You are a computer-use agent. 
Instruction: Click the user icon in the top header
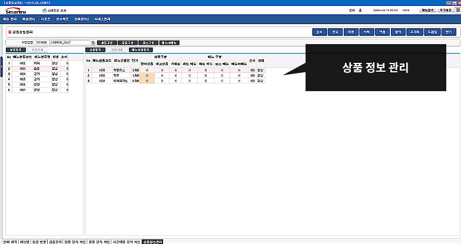(360, 10)
